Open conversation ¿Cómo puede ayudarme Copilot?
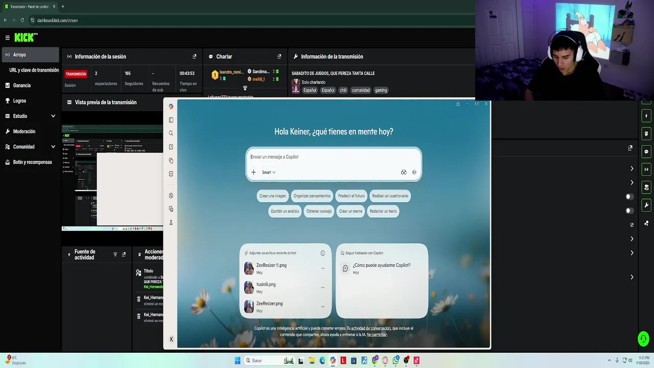This screenshot has width=654, height=368. click(382, 268)
